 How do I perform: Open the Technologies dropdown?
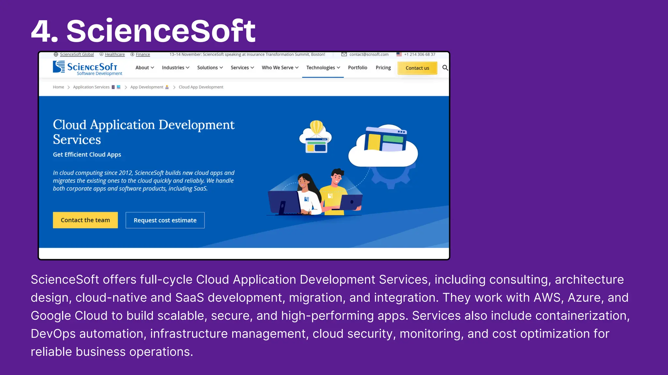click(x=323, y=68)
